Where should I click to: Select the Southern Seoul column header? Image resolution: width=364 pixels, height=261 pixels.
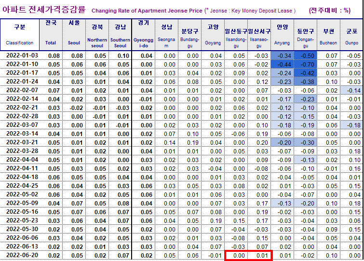coord(120,35)
